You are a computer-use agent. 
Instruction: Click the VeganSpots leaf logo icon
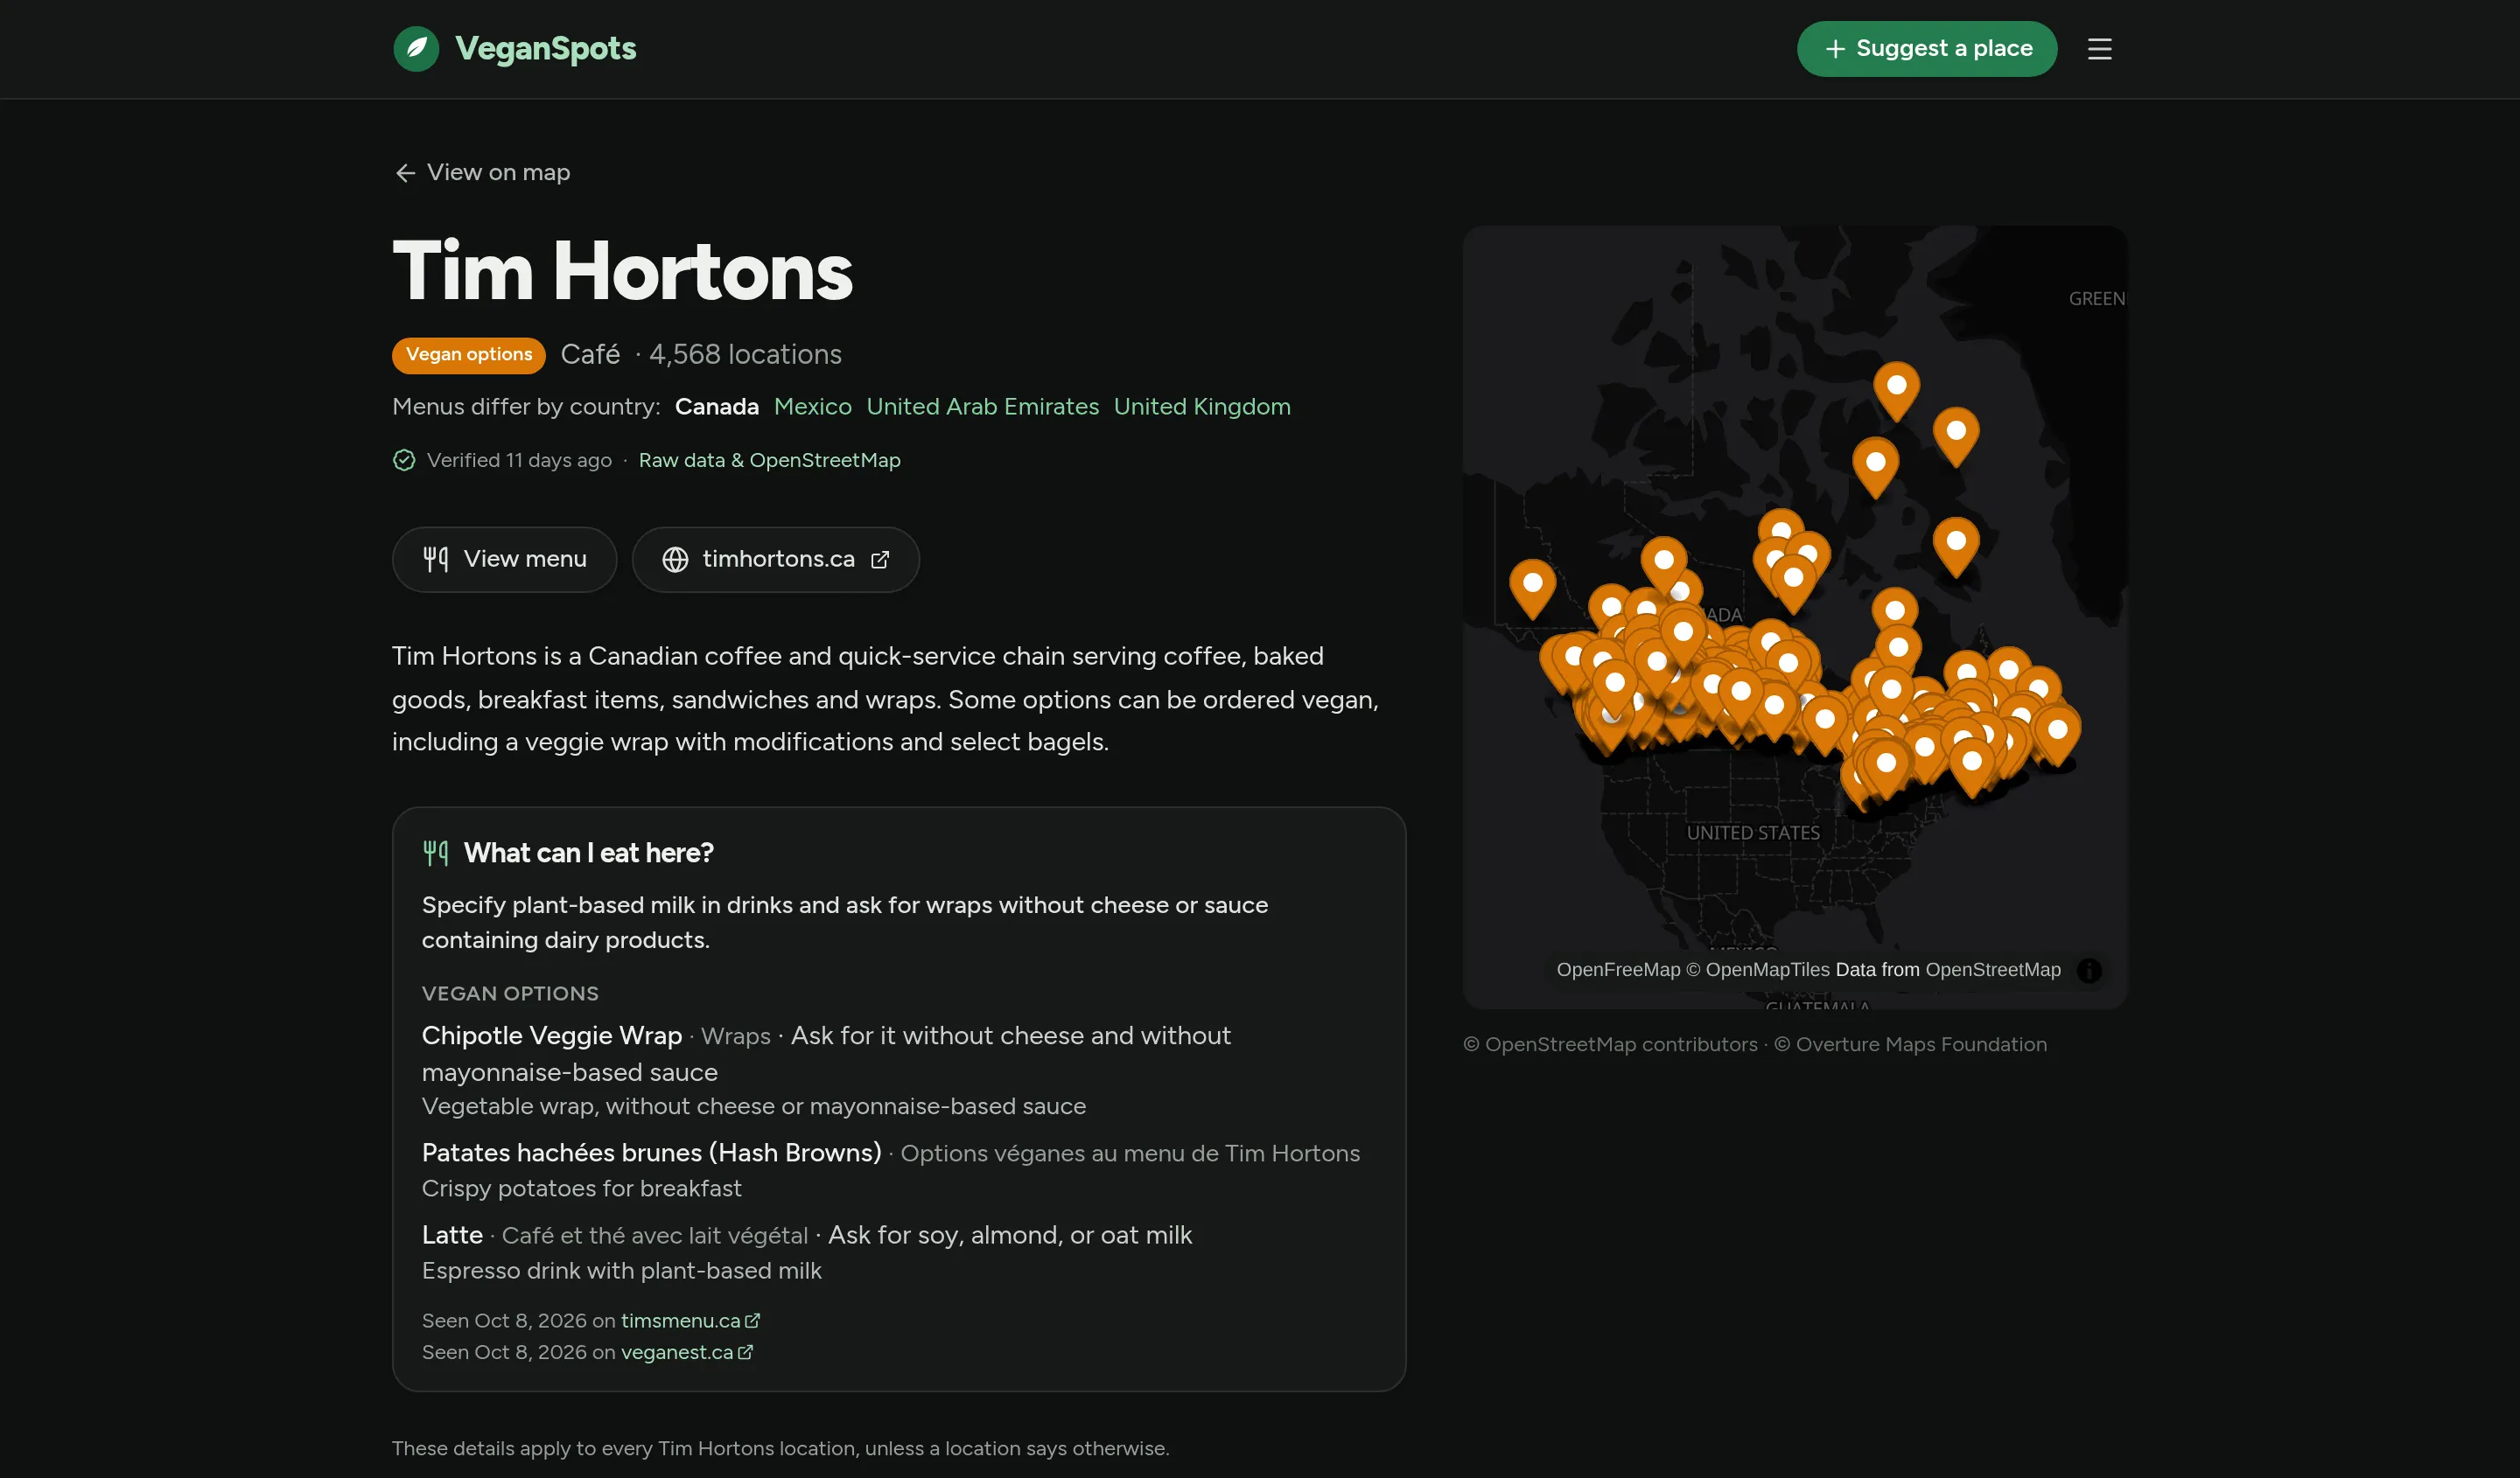click(416, 49)
